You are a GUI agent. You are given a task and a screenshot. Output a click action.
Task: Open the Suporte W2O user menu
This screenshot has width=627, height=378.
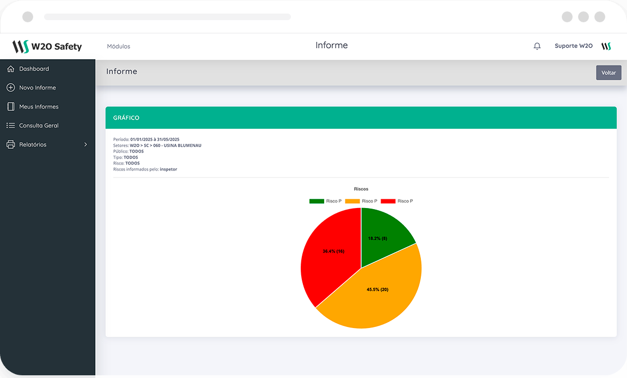(573, 46)
